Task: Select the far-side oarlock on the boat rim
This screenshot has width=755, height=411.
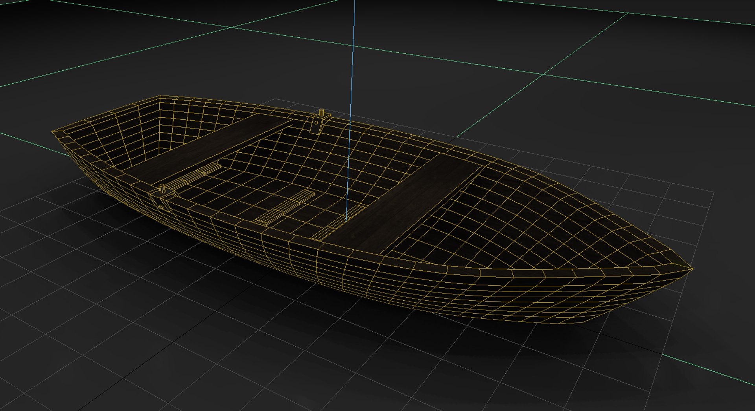Action: point(320,122)
